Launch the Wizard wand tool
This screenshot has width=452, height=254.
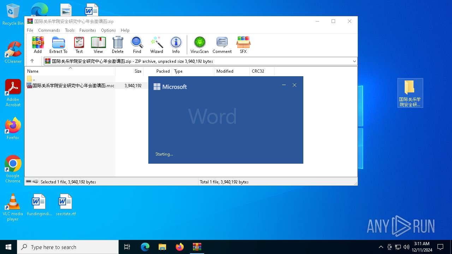156,45
